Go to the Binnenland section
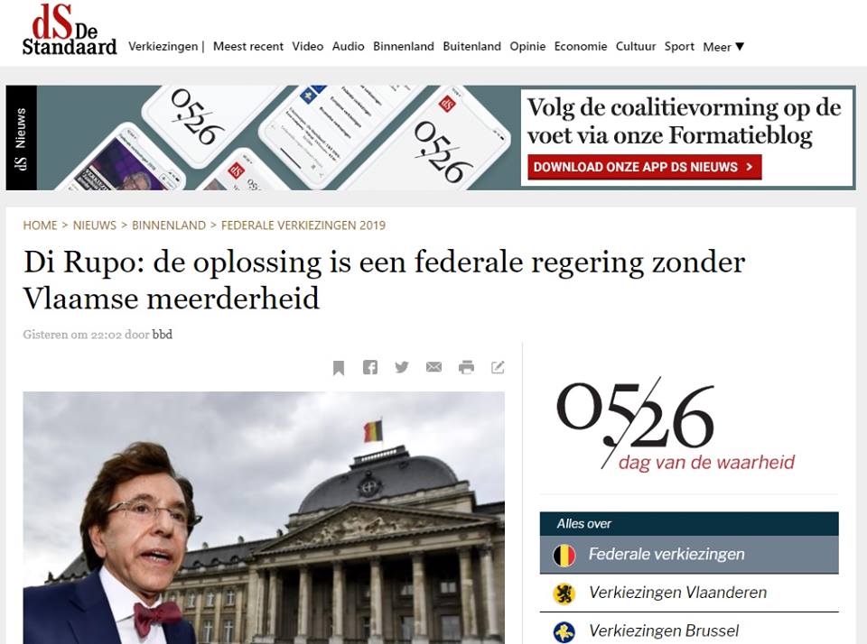867x644 pixels. tap(404, 46)
